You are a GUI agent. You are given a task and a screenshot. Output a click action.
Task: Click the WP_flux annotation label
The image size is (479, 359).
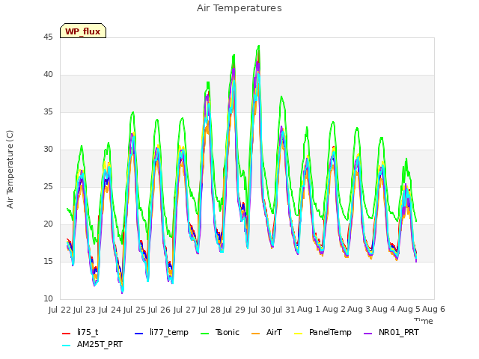[83, 31]
